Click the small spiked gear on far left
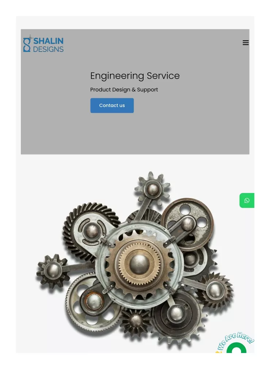Viewport: 263px width, 372px height. pos(53,270)
